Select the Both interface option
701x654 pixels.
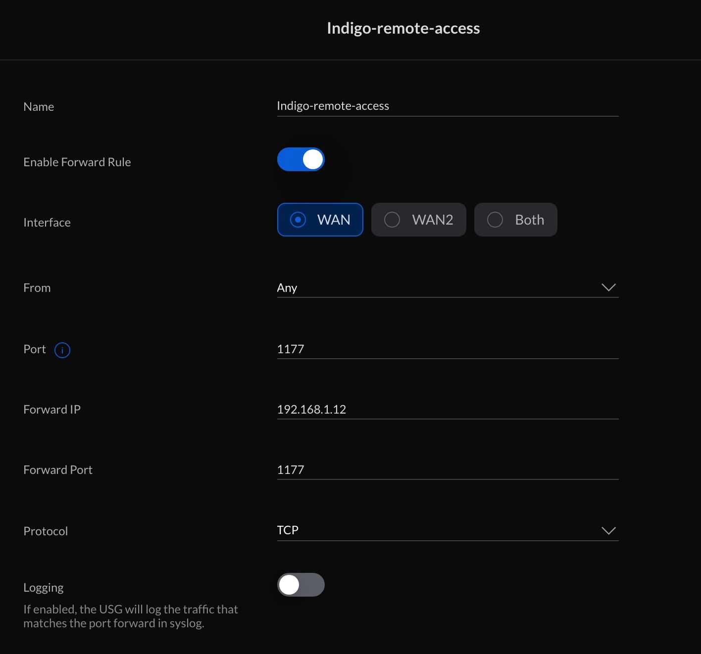(x=515, y=220)
